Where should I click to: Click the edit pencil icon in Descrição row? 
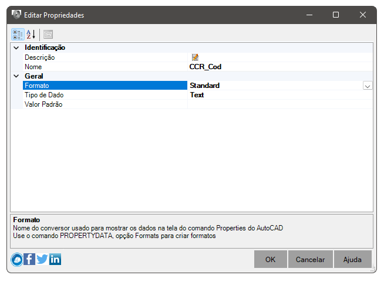pos(195,57)
